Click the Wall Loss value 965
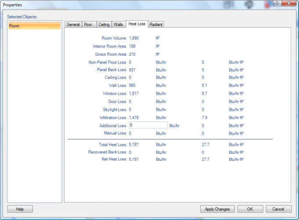Screen dimensions: 299x220 click(x=132, y=85)
